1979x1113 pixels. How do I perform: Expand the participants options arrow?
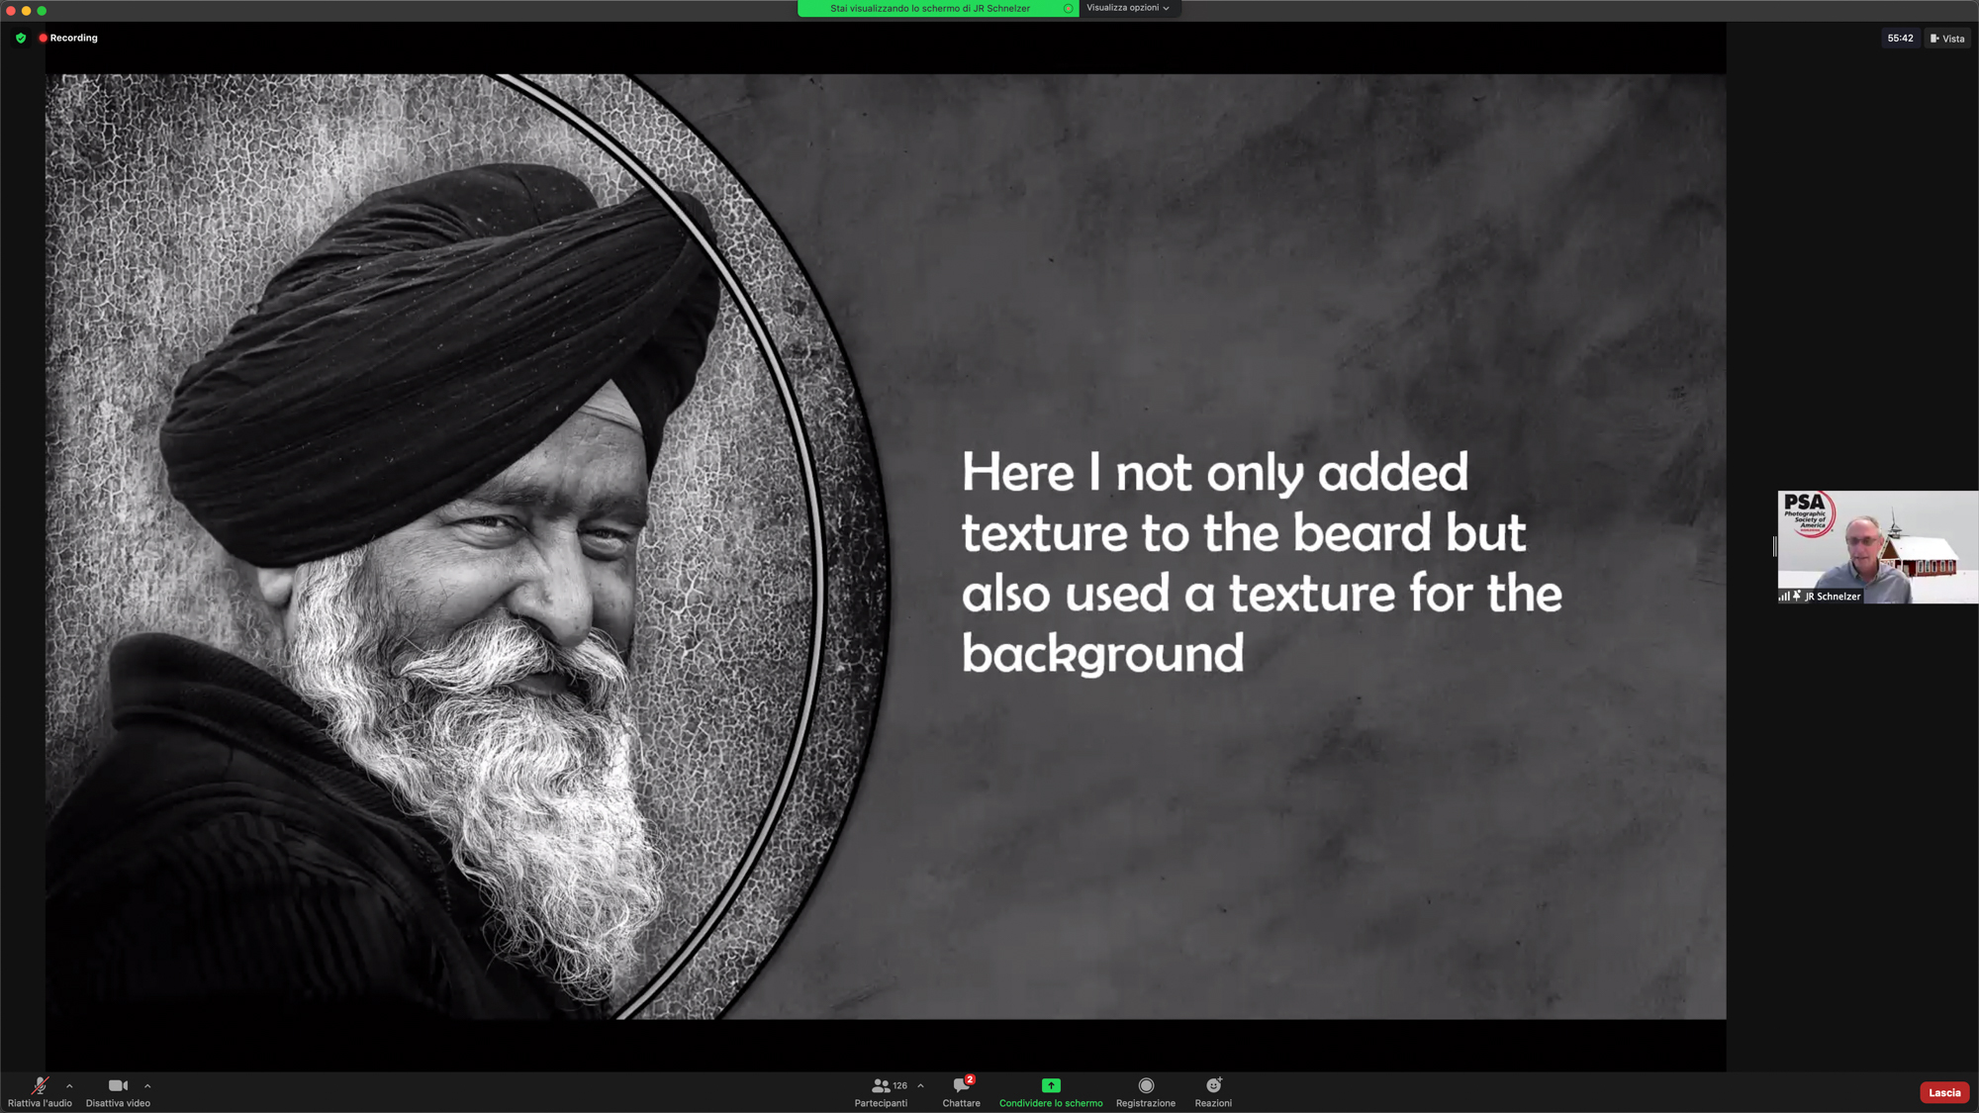tap(921, 1085)
